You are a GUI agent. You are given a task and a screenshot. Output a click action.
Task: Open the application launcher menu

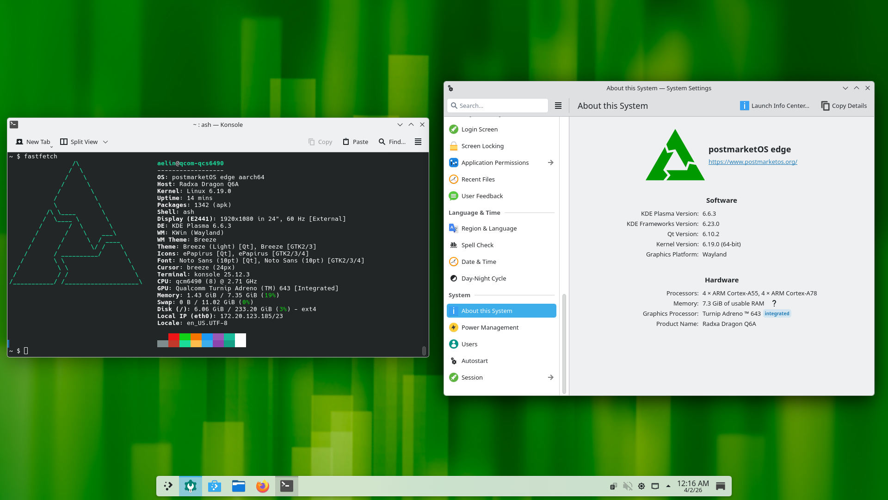167,486
